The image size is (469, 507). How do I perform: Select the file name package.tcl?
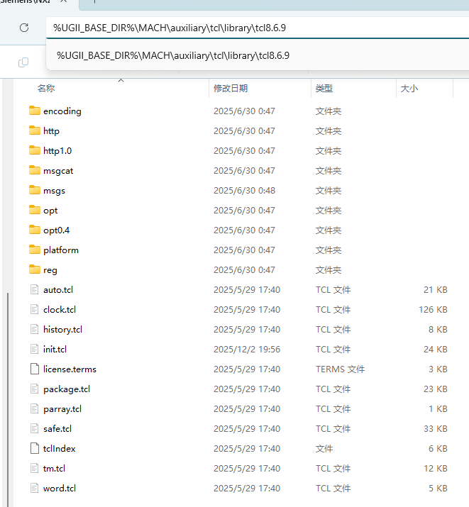pos(67,389)
